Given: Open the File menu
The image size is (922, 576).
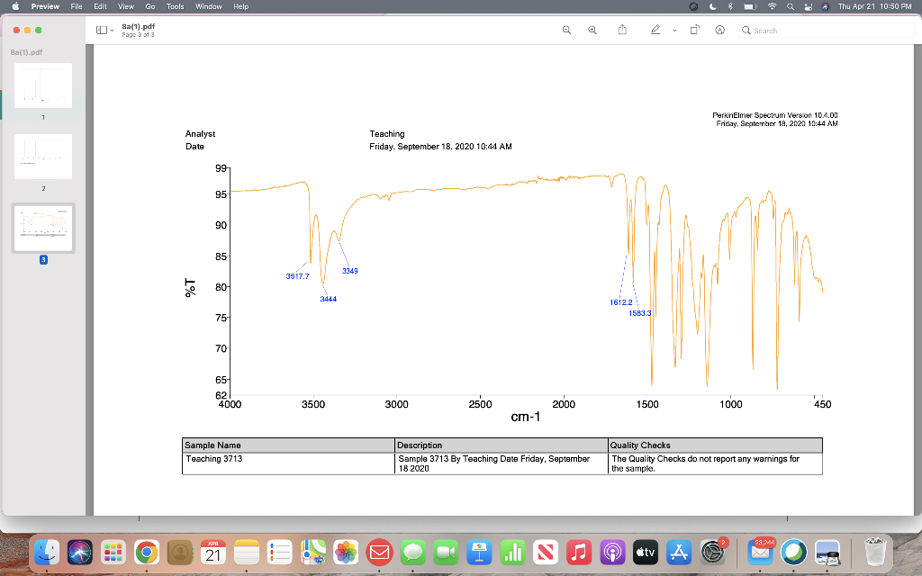Looking at the screenshot, I should click(77, 6).
